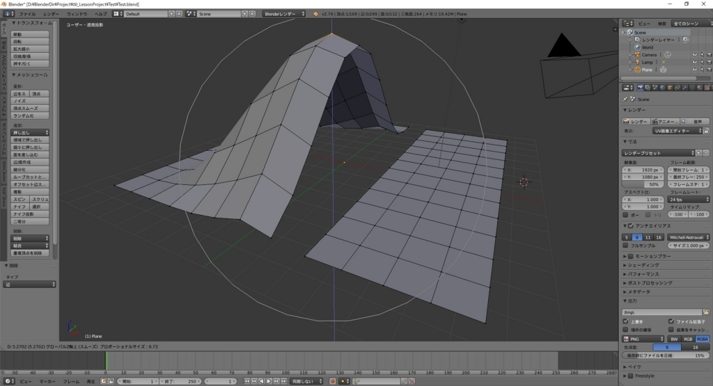Open the レンダープリセット dropdown
Viewport: 713px width, 386px height.
659,153
